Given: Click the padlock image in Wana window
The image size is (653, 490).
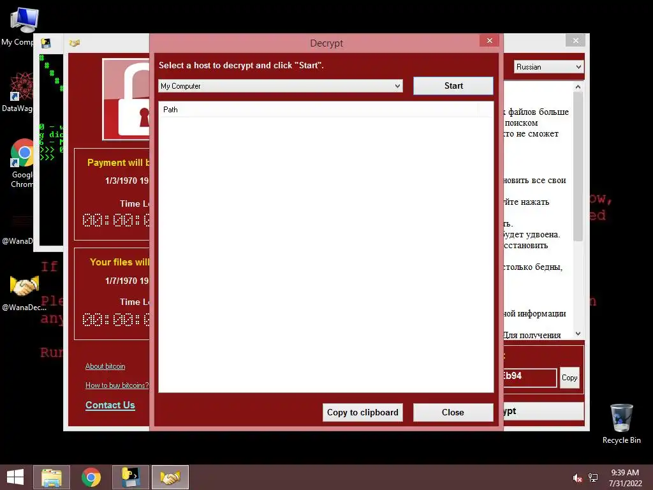Looking at the screenshot, I should tap(126, 99).
